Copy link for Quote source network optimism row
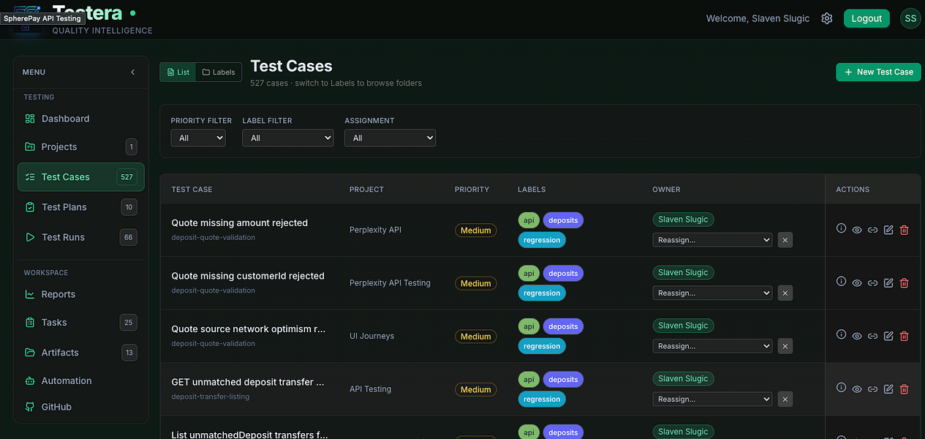Image resolution: width=925 pixels, height=439 pixels. tap(872, 336)
